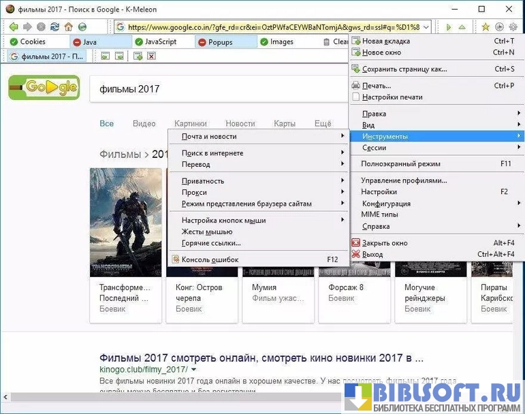525x414 pixels.
Task: Toggle the Popups blocking setting
Action: click(217, 42)
